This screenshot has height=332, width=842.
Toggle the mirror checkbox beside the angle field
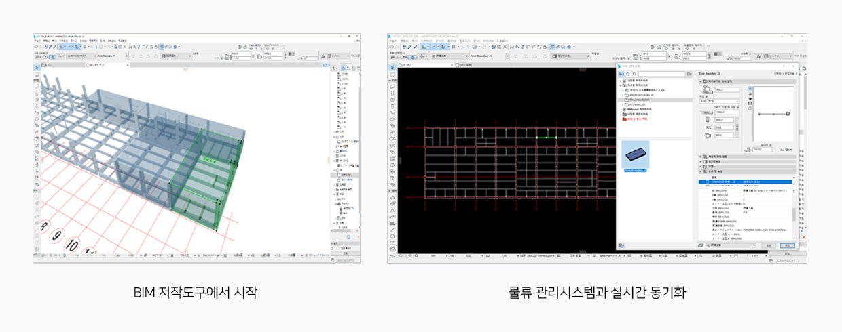coord(782,149)
